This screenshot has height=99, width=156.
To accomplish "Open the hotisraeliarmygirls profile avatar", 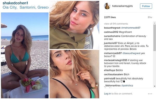I will coord(107,6).
